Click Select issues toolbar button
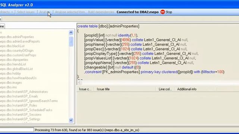Viewport: 239px width, 134px height. pyautogui.click(x=26, y=12)
